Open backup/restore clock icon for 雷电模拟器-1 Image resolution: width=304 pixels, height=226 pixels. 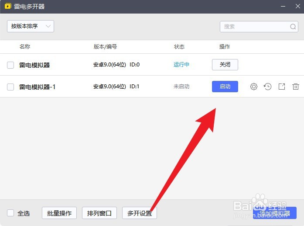(267, 87)
